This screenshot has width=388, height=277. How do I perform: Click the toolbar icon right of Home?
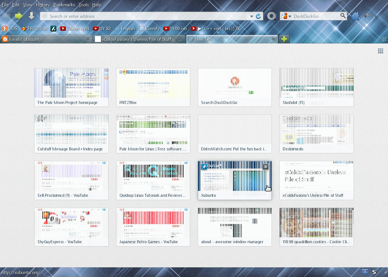367,16
